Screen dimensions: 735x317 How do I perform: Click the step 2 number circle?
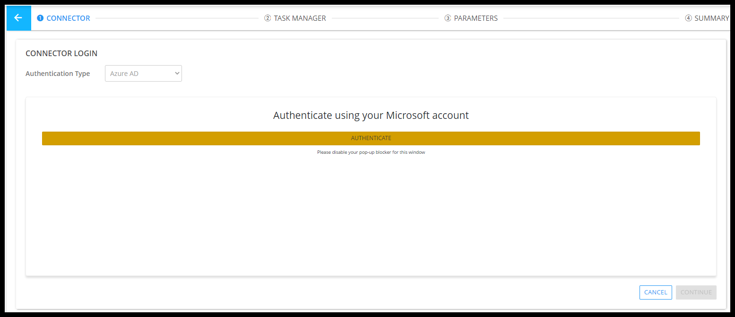click(268, 18)
